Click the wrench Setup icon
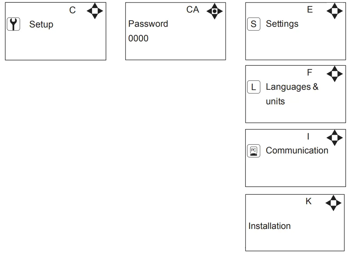 click(14, 24)
